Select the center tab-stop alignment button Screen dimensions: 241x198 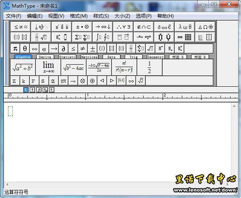(32, 90)
